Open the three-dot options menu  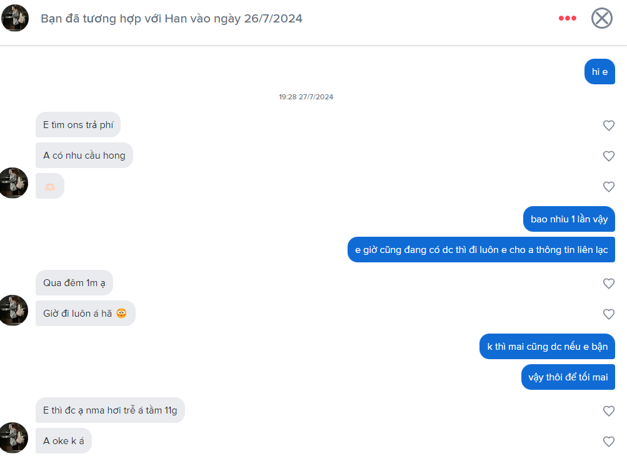pyautogui.click(x=567, y=18)
